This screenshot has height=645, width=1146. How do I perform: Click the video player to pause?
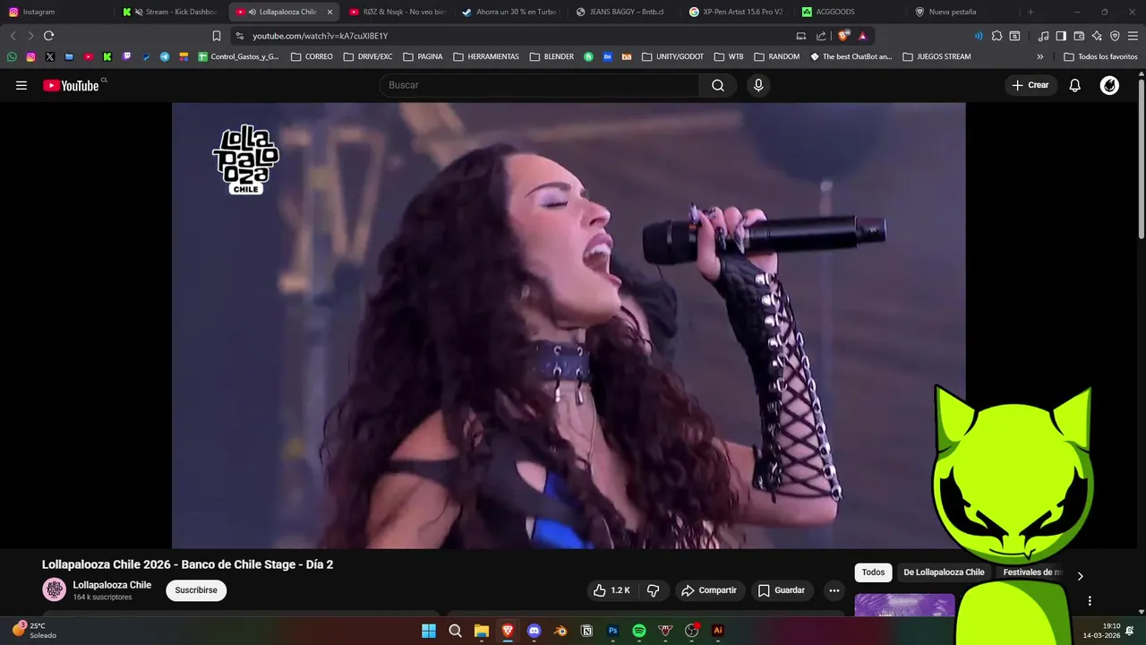[569, 325]
